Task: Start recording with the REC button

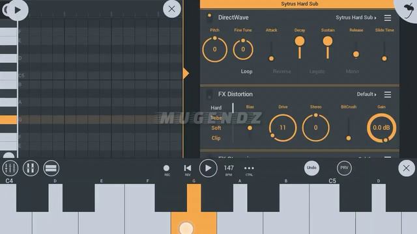Action: pos(167,170)
